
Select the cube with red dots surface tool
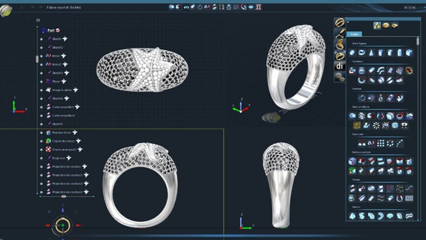352,161
